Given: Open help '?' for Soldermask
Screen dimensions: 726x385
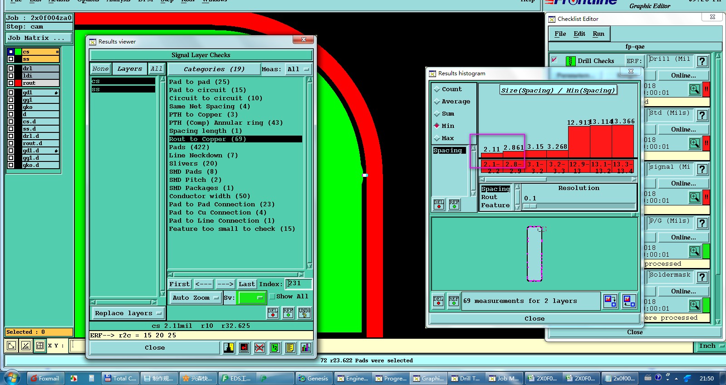Looking at the screenshot, I should point(702,277).
